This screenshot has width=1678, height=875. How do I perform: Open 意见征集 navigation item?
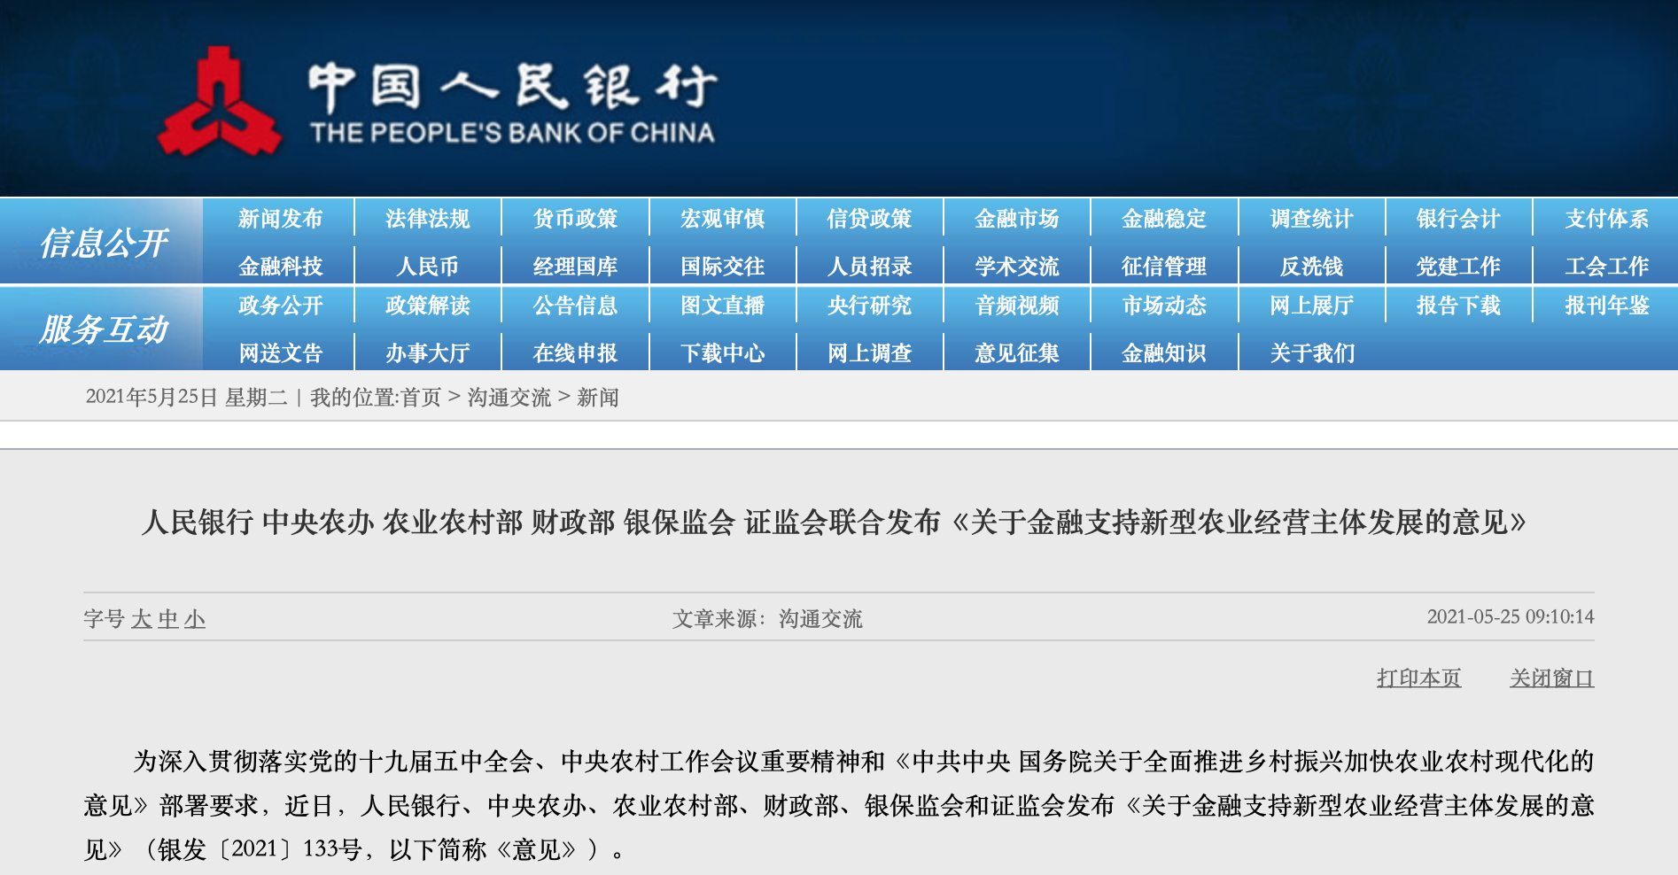[1016, 352]
